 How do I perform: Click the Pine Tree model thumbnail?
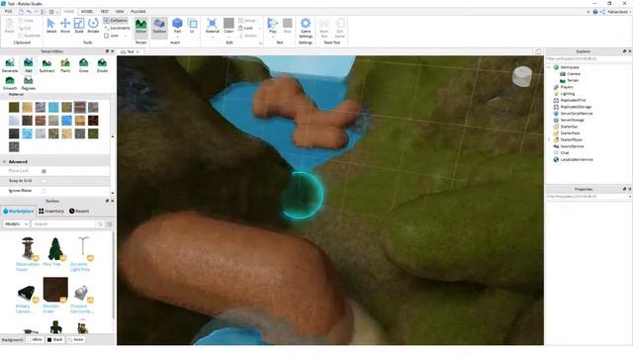coord(55,248)
